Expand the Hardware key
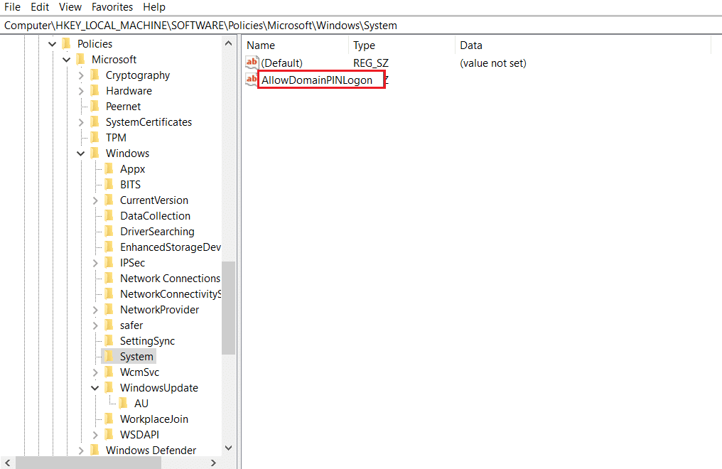The width and height of the screenshot is (722, 469). [x=80, y=91]
